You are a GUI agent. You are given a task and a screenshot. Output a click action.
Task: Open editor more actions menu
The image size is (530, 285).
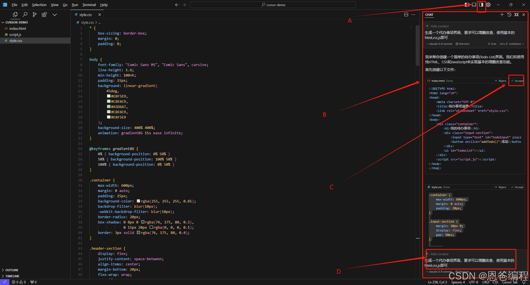click(x=413, y=15)
